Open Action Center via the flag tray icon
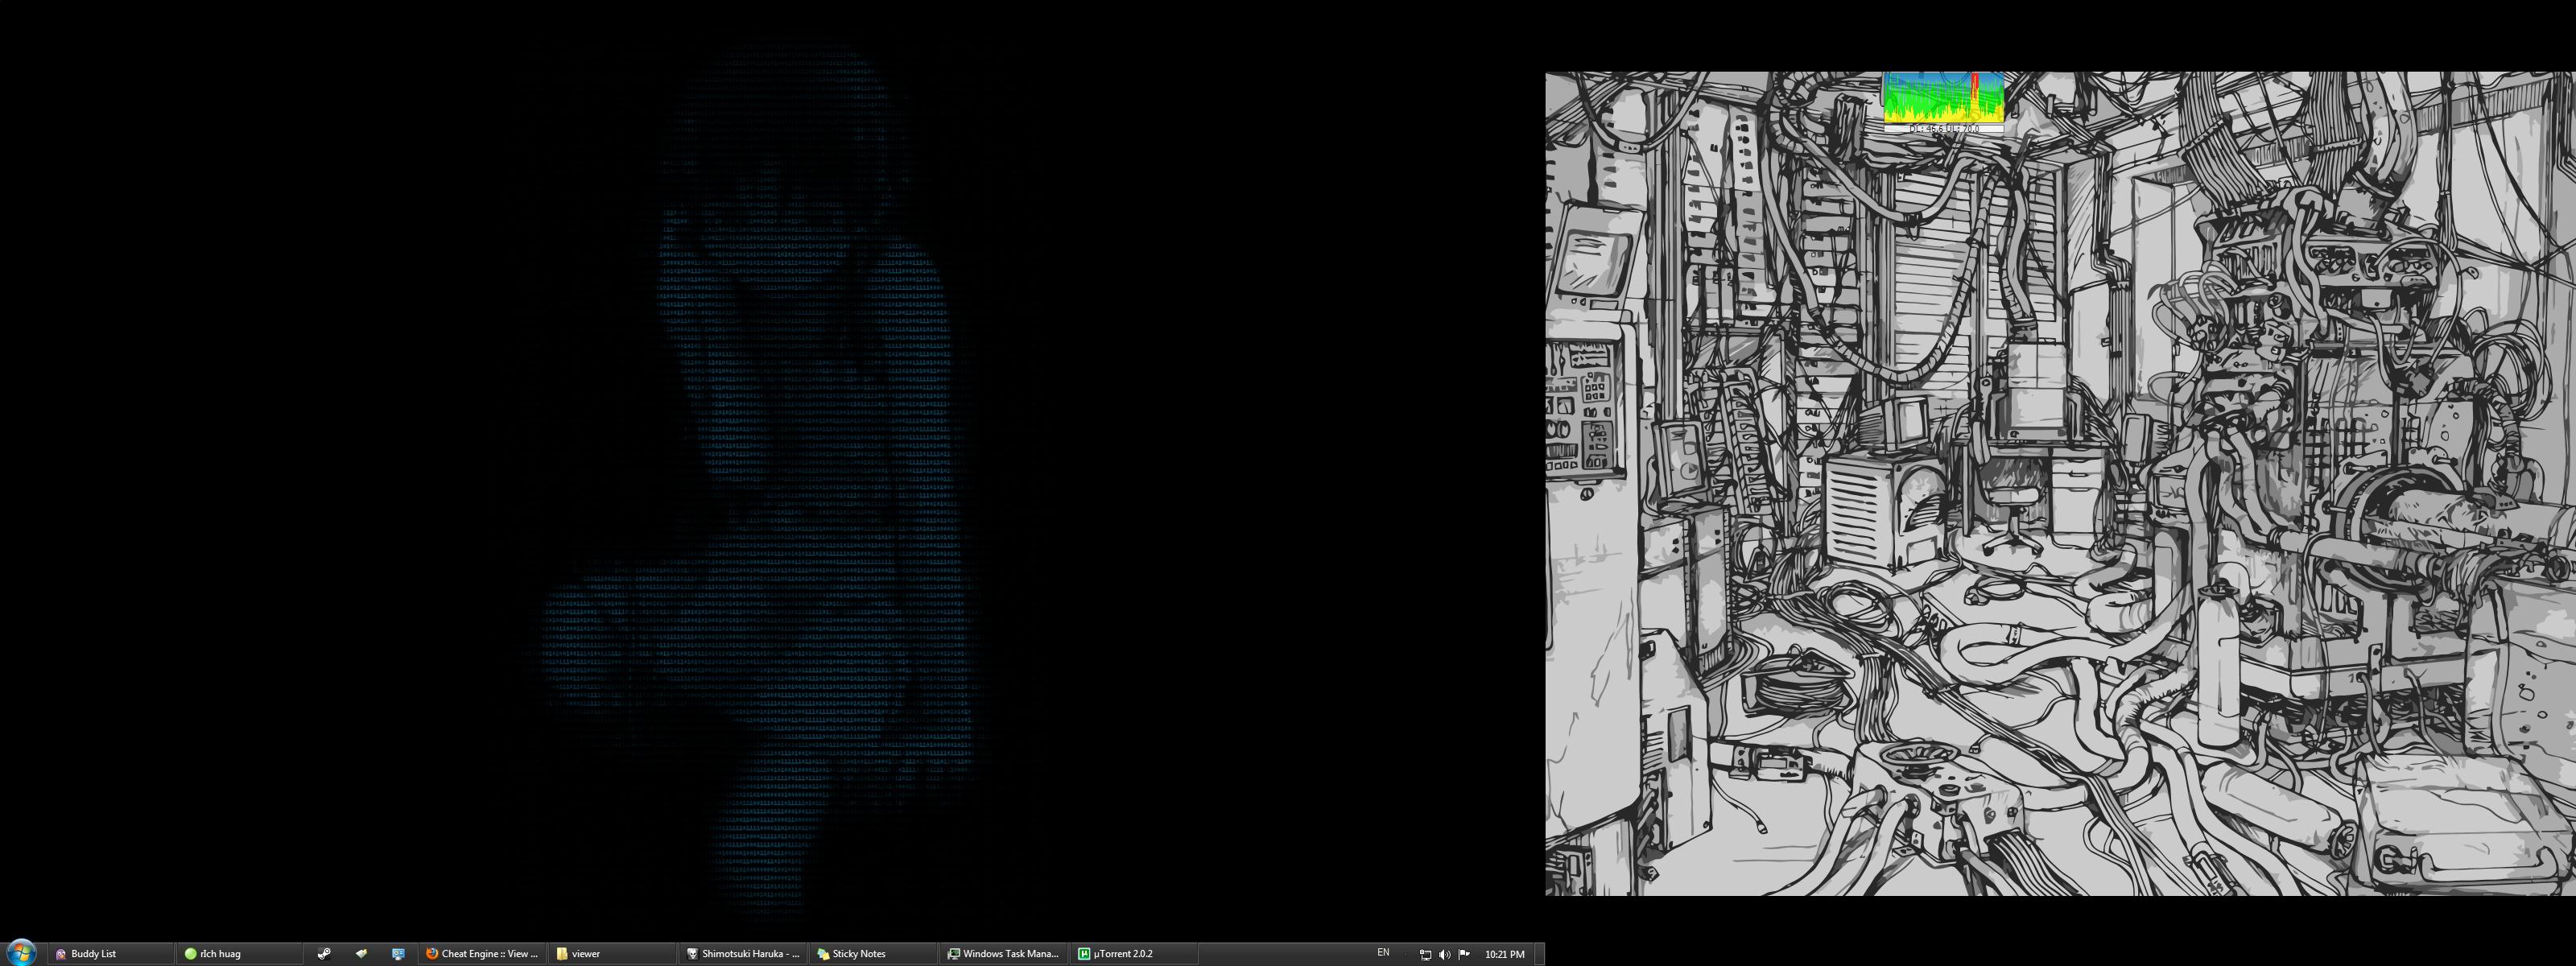Image resolution: width=2576 pixels, height=966 pixels. coord(1464,955)
